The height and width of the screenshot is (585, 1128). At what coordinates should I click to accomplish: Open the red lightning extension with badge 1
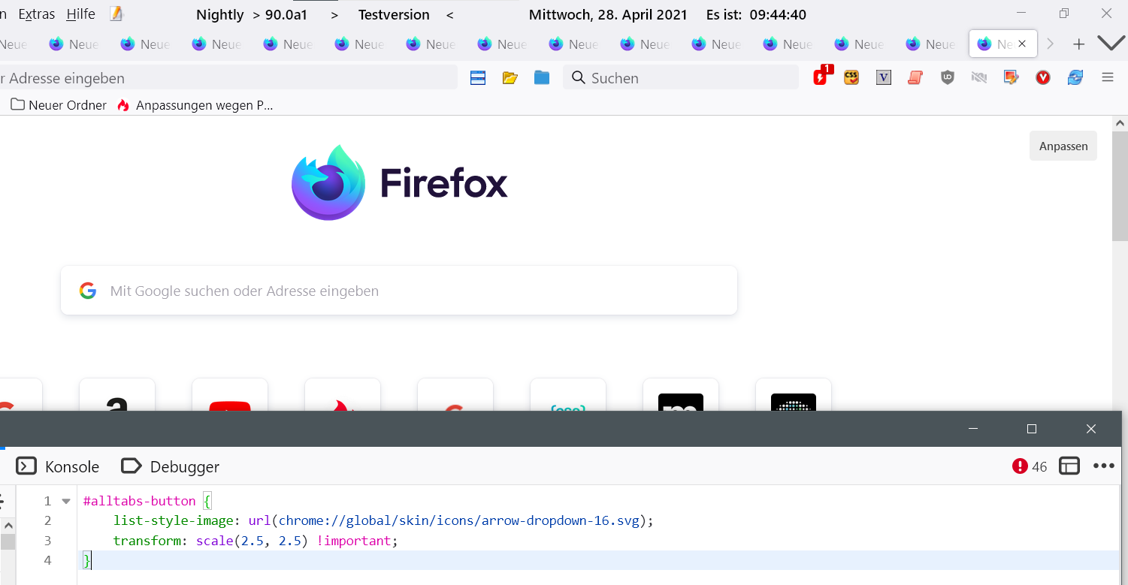tap(821, 76)
